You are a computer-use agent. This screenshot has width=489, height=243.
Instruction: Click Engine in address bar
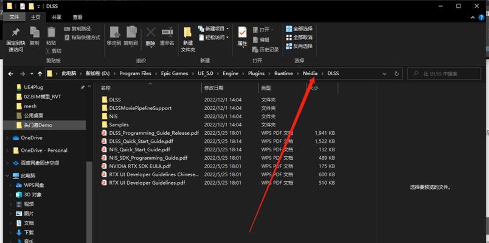point(231,74)
